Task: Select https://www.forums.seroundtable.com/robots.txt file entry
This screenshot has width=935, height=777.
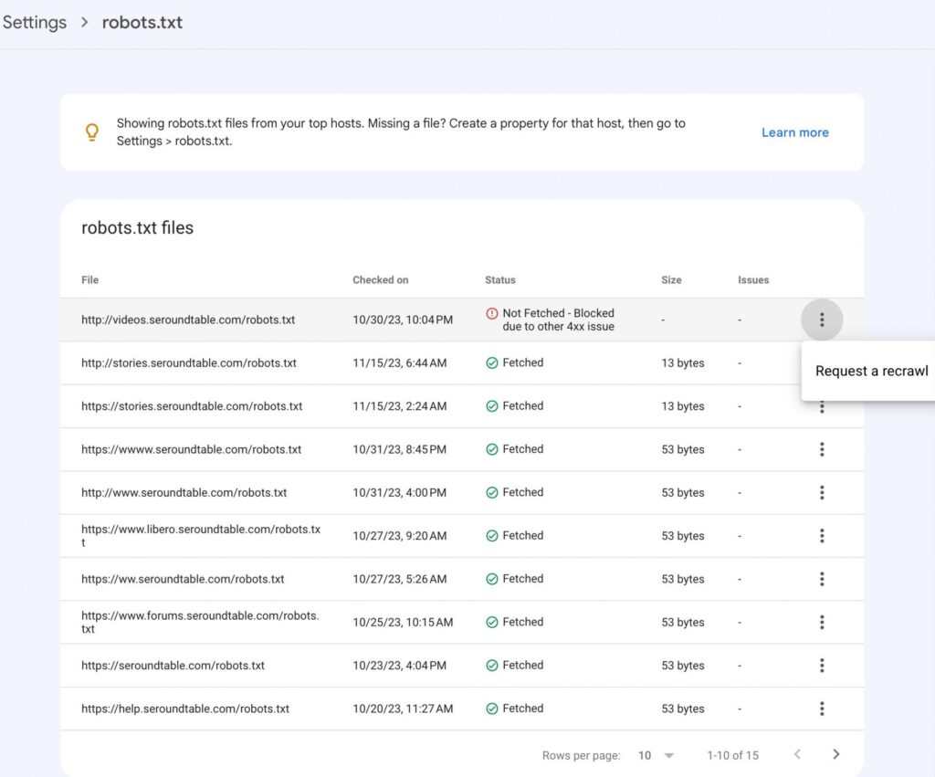Action: point(200,622)
